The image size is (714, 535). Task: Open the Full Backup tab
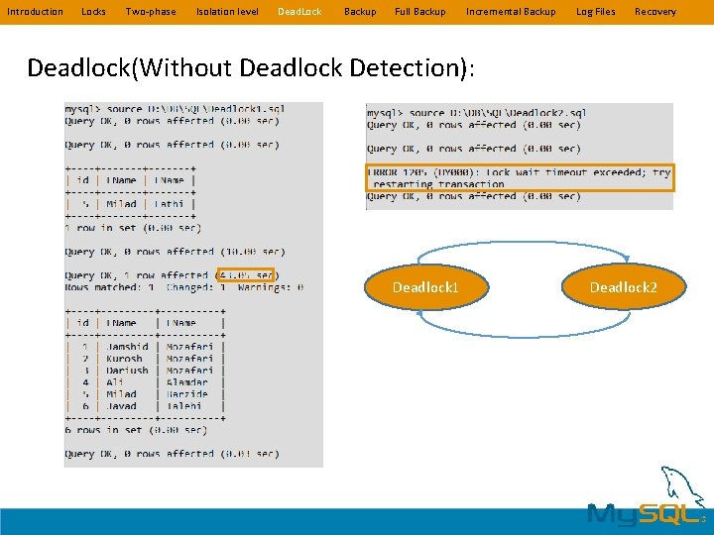click(x=420, y=12)
